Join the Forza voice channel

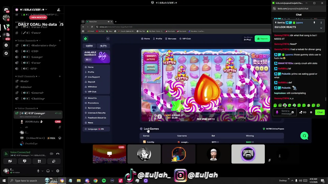[38, 63]
